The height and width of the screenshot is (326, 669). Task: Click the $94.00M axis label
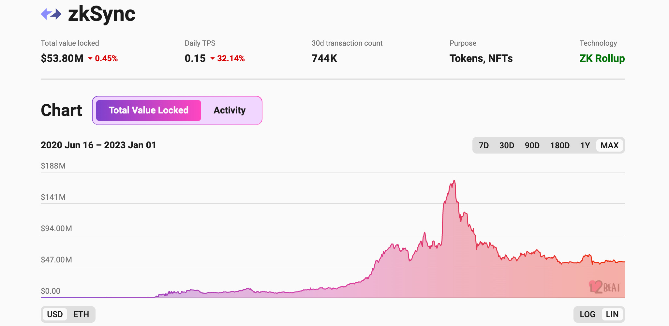click(x=56, y=229)
